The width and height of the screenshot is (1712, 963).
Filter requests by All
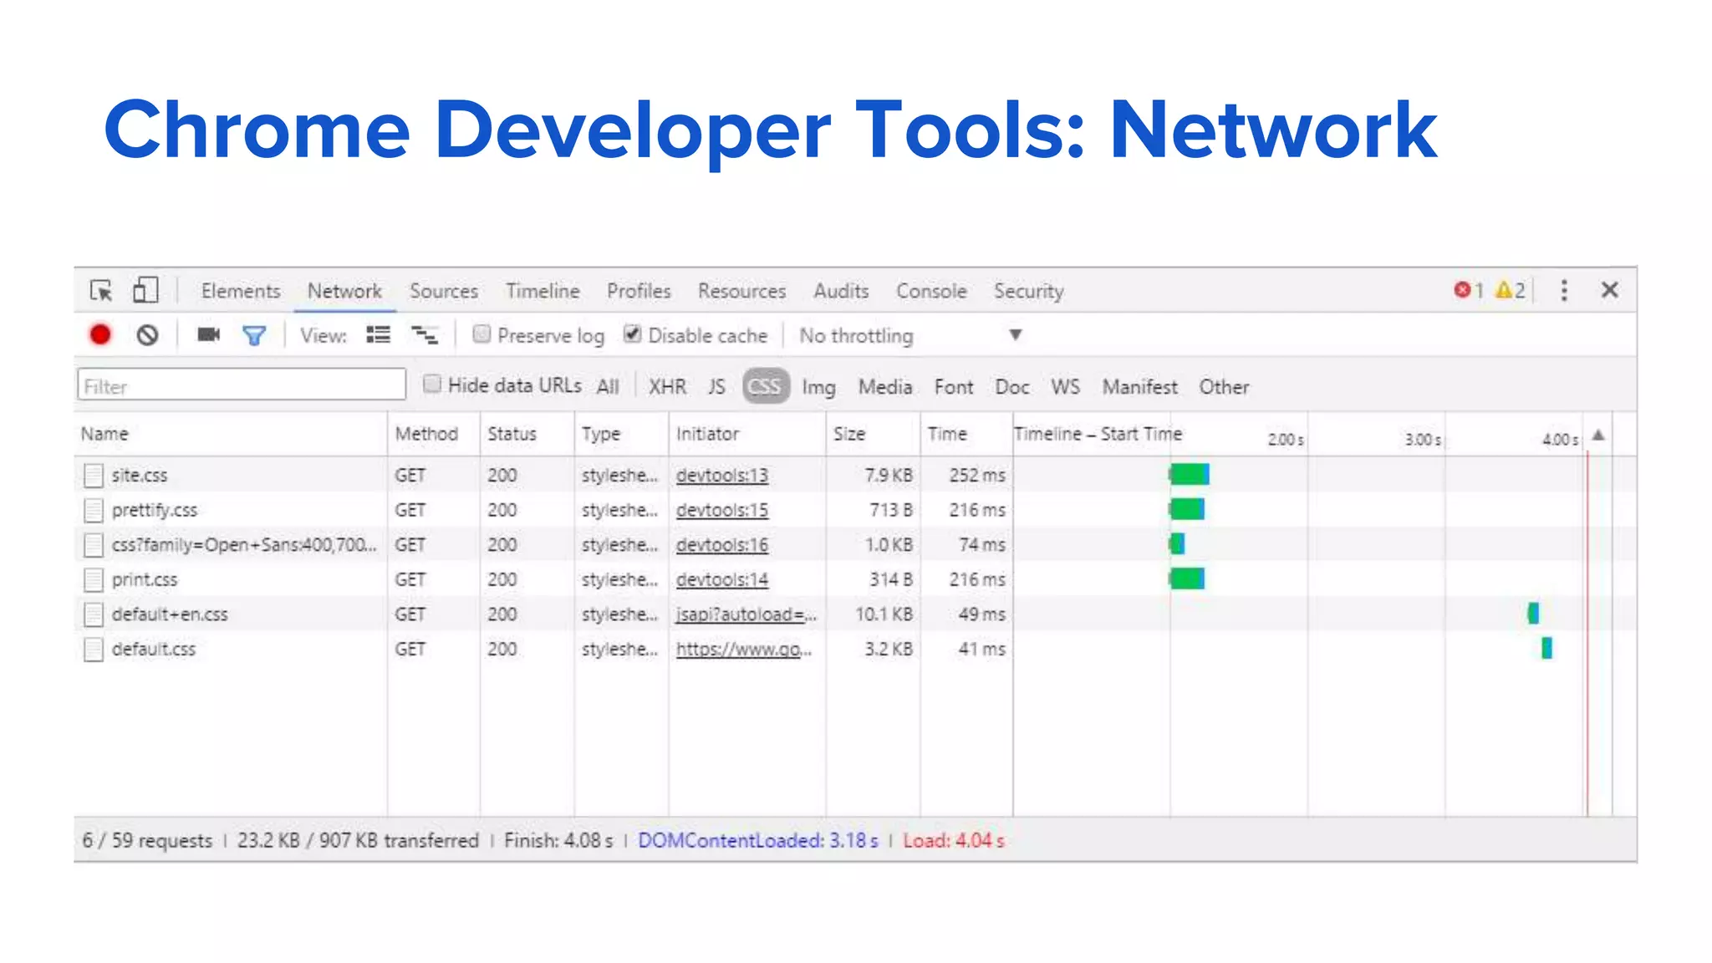tap(608, 387)
